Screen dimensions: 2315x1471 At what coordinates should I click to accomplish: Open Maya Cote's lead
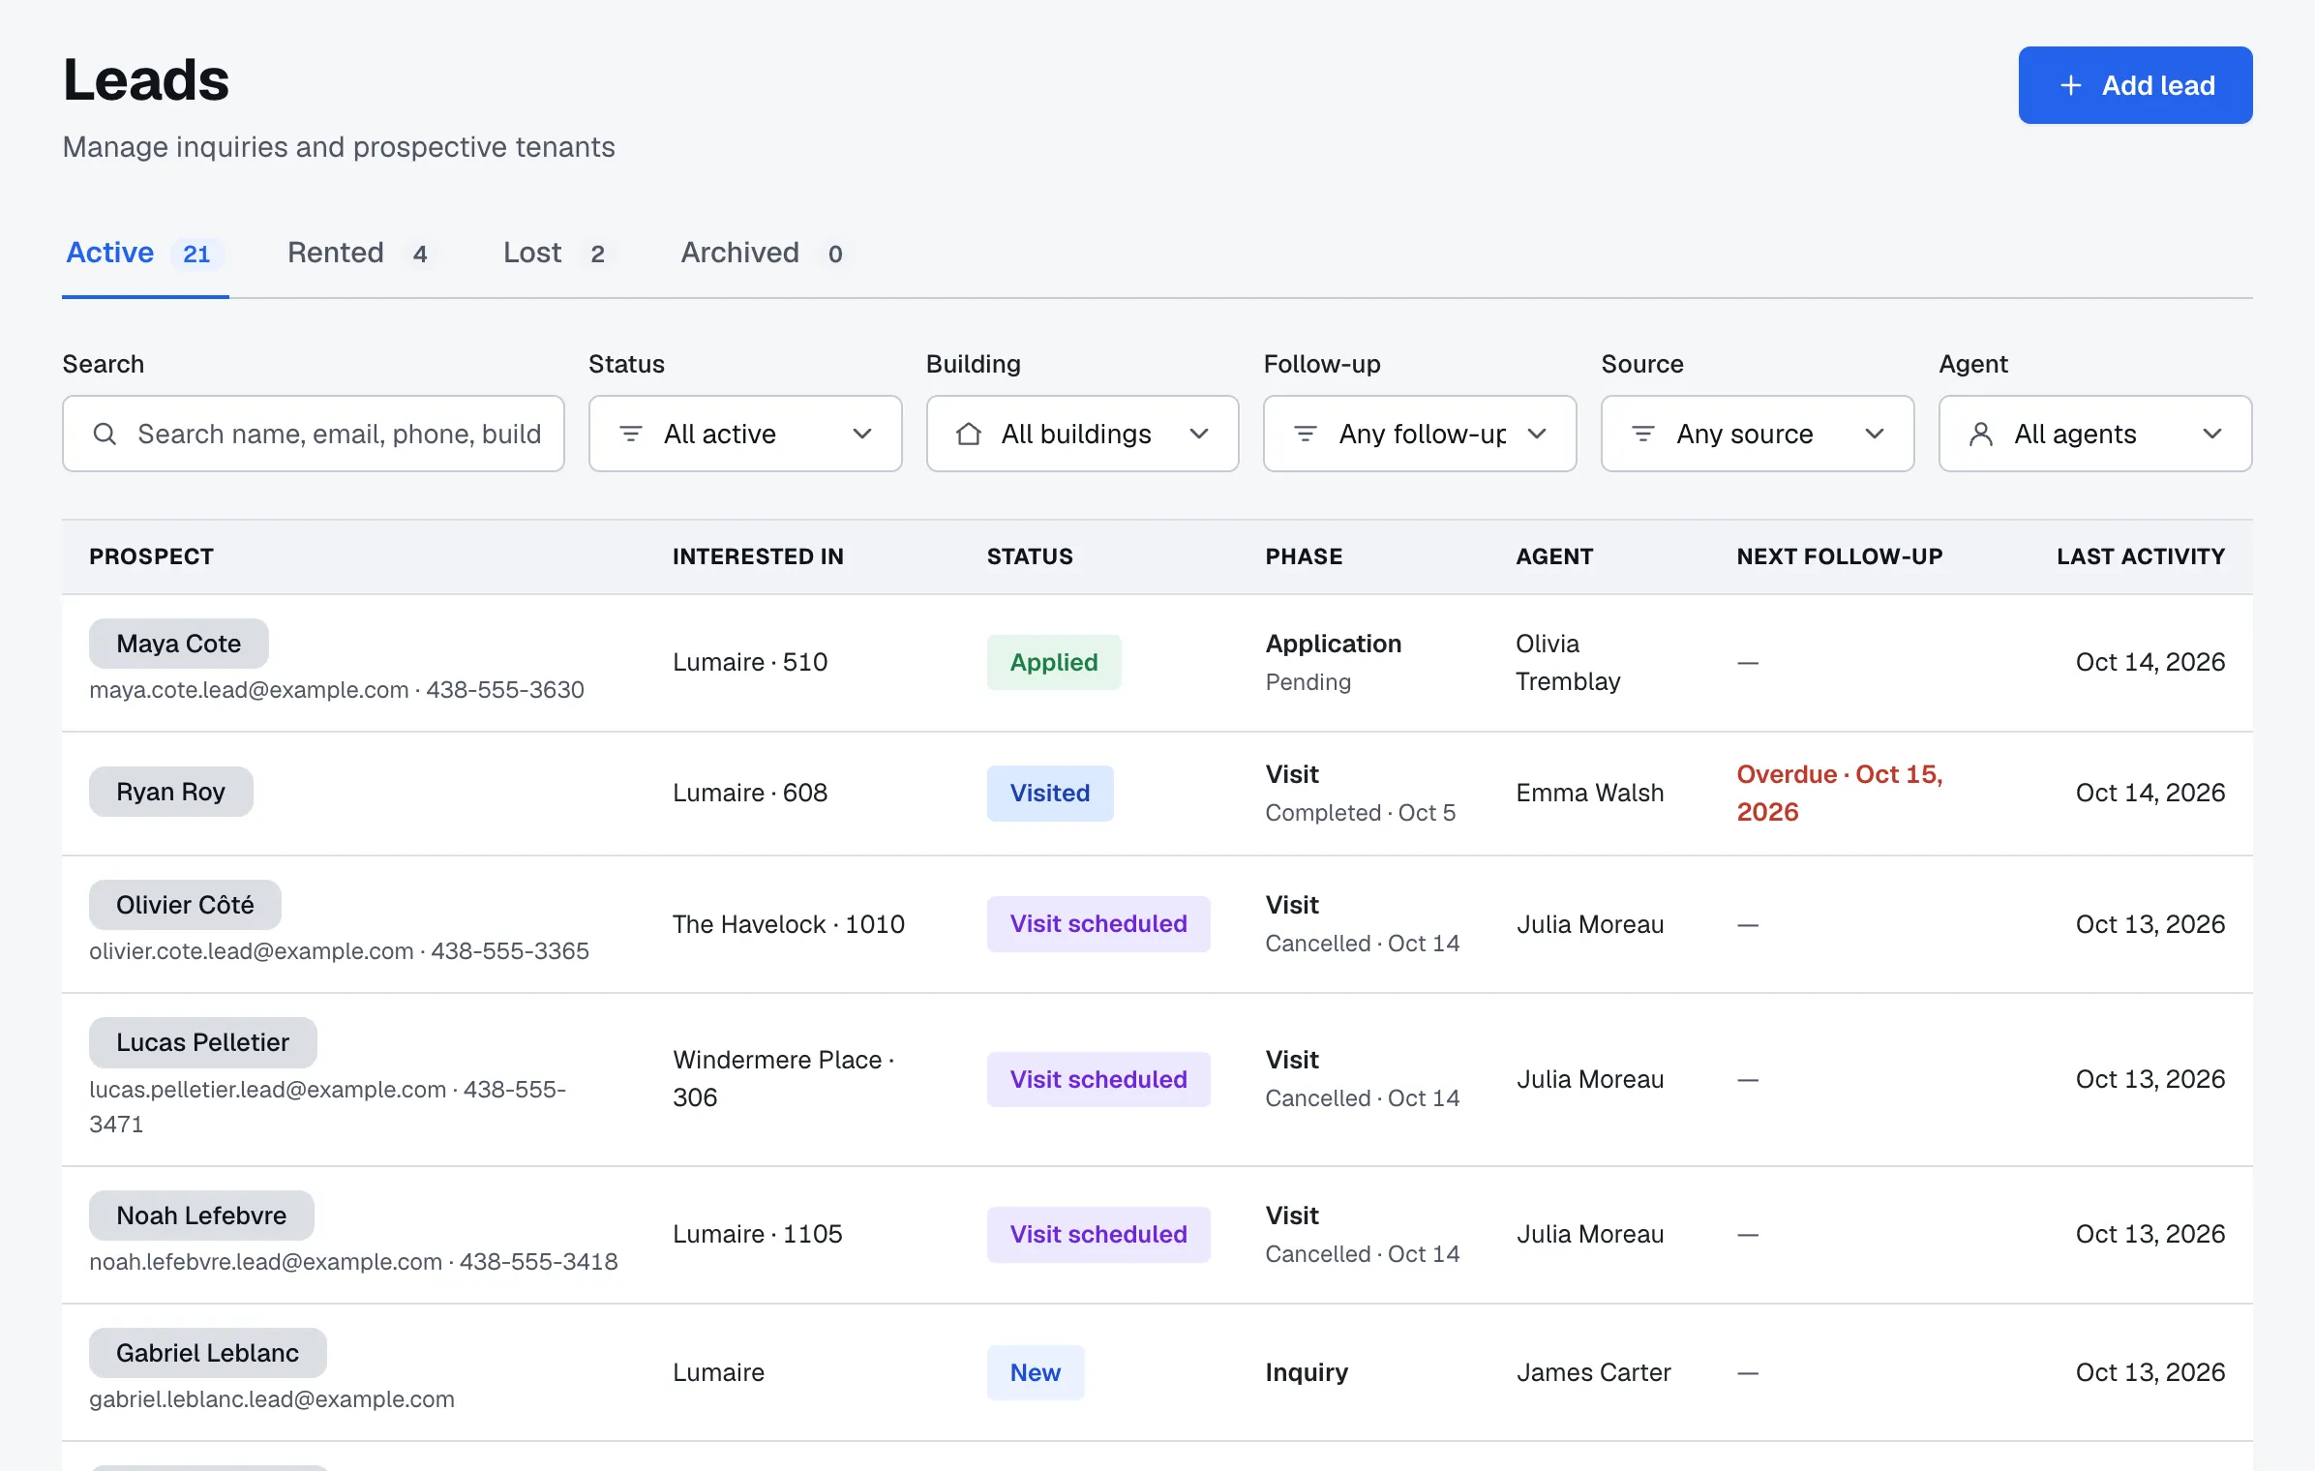tap(178, 644)
